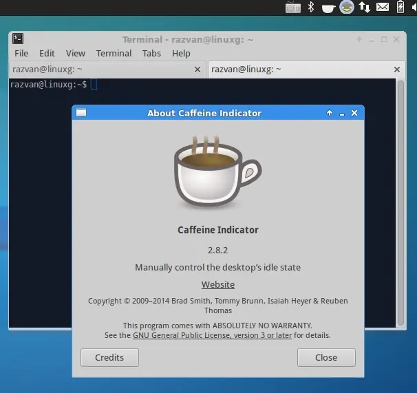The height and width of the screenshot is (393, 417).
Task: Click "Manually control the desktop's idle state" text
Action: pyautogui.click(x=218, y=268)
